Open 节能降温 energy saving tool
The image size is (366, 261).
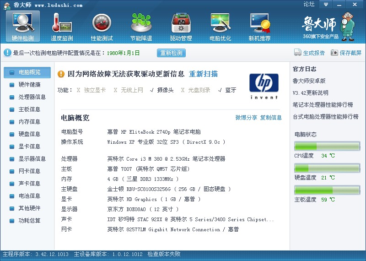[x=141, y=27]
